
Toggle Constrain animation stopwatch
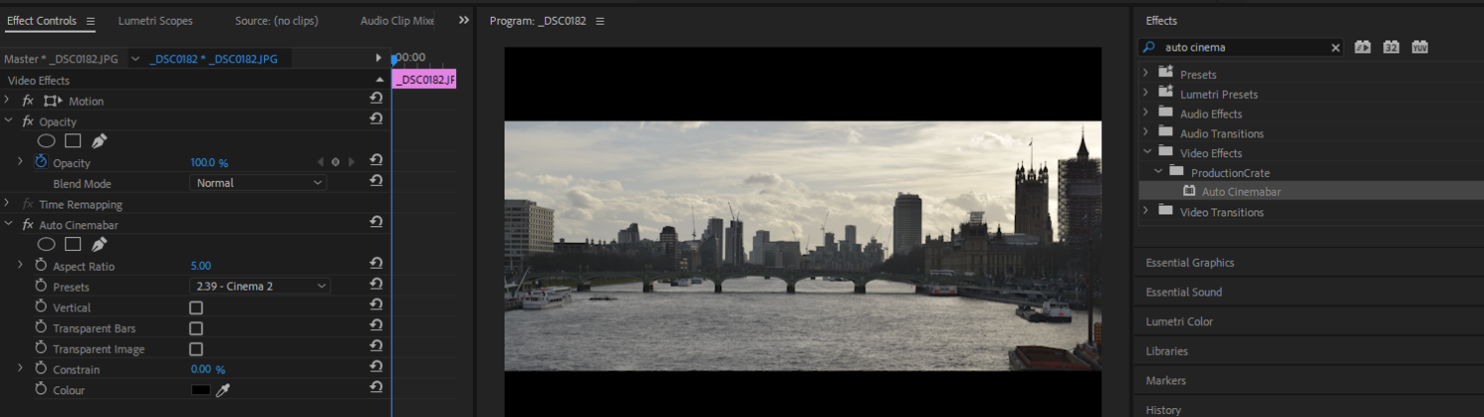[x=42, y=369]
